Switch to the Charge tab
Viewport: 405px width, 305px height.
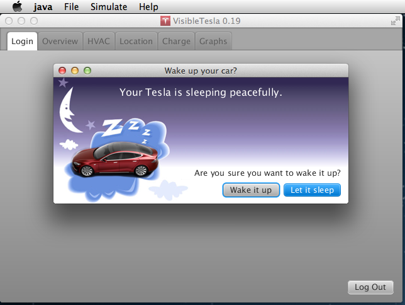pos(176,41)
